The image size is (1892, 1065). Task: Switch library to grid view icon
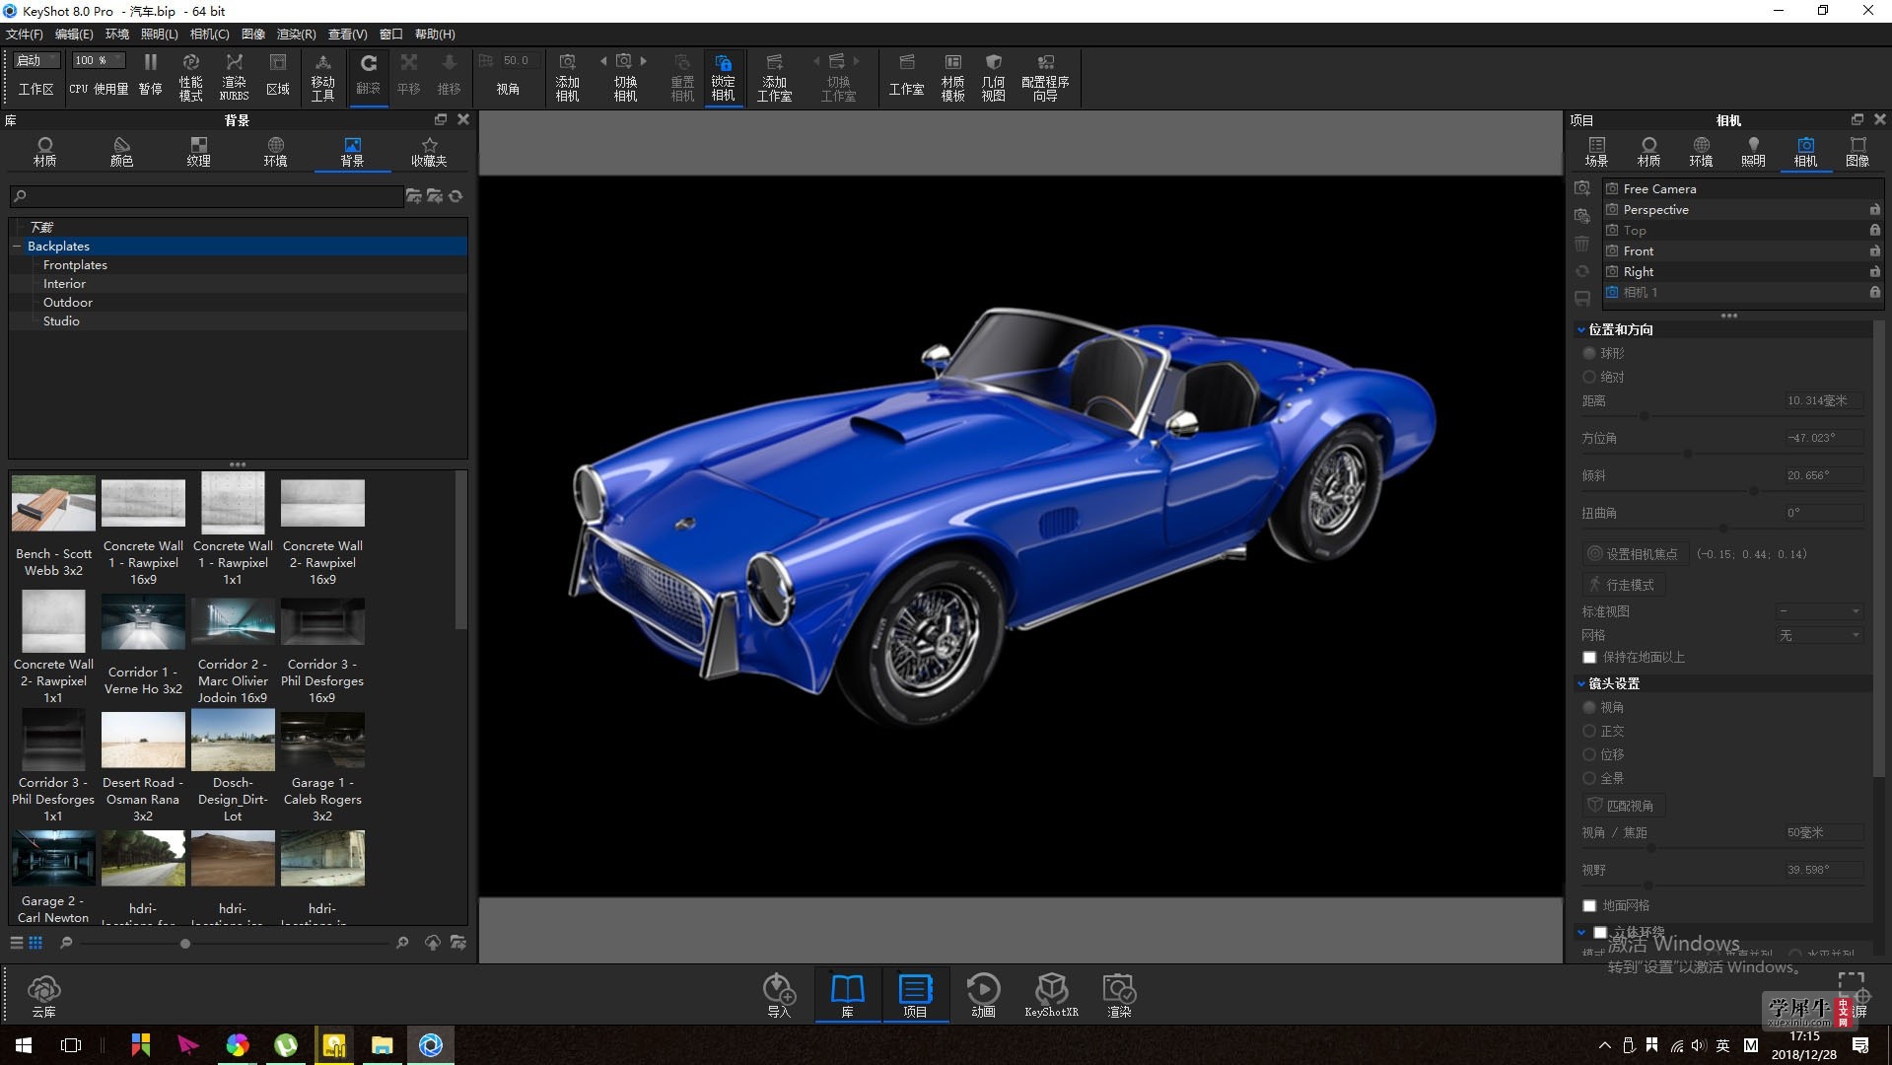click(x=35, y=943)
